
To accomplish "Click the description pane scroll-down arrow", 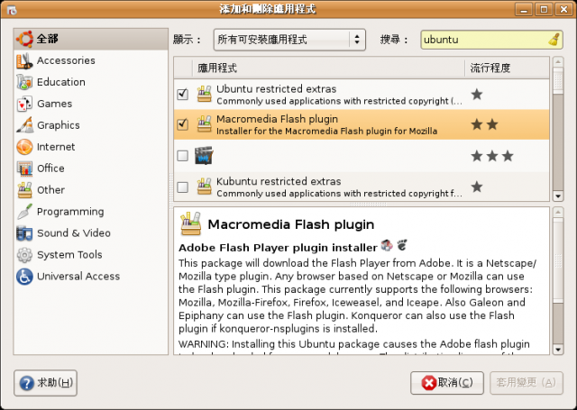I will click(558, 350).
